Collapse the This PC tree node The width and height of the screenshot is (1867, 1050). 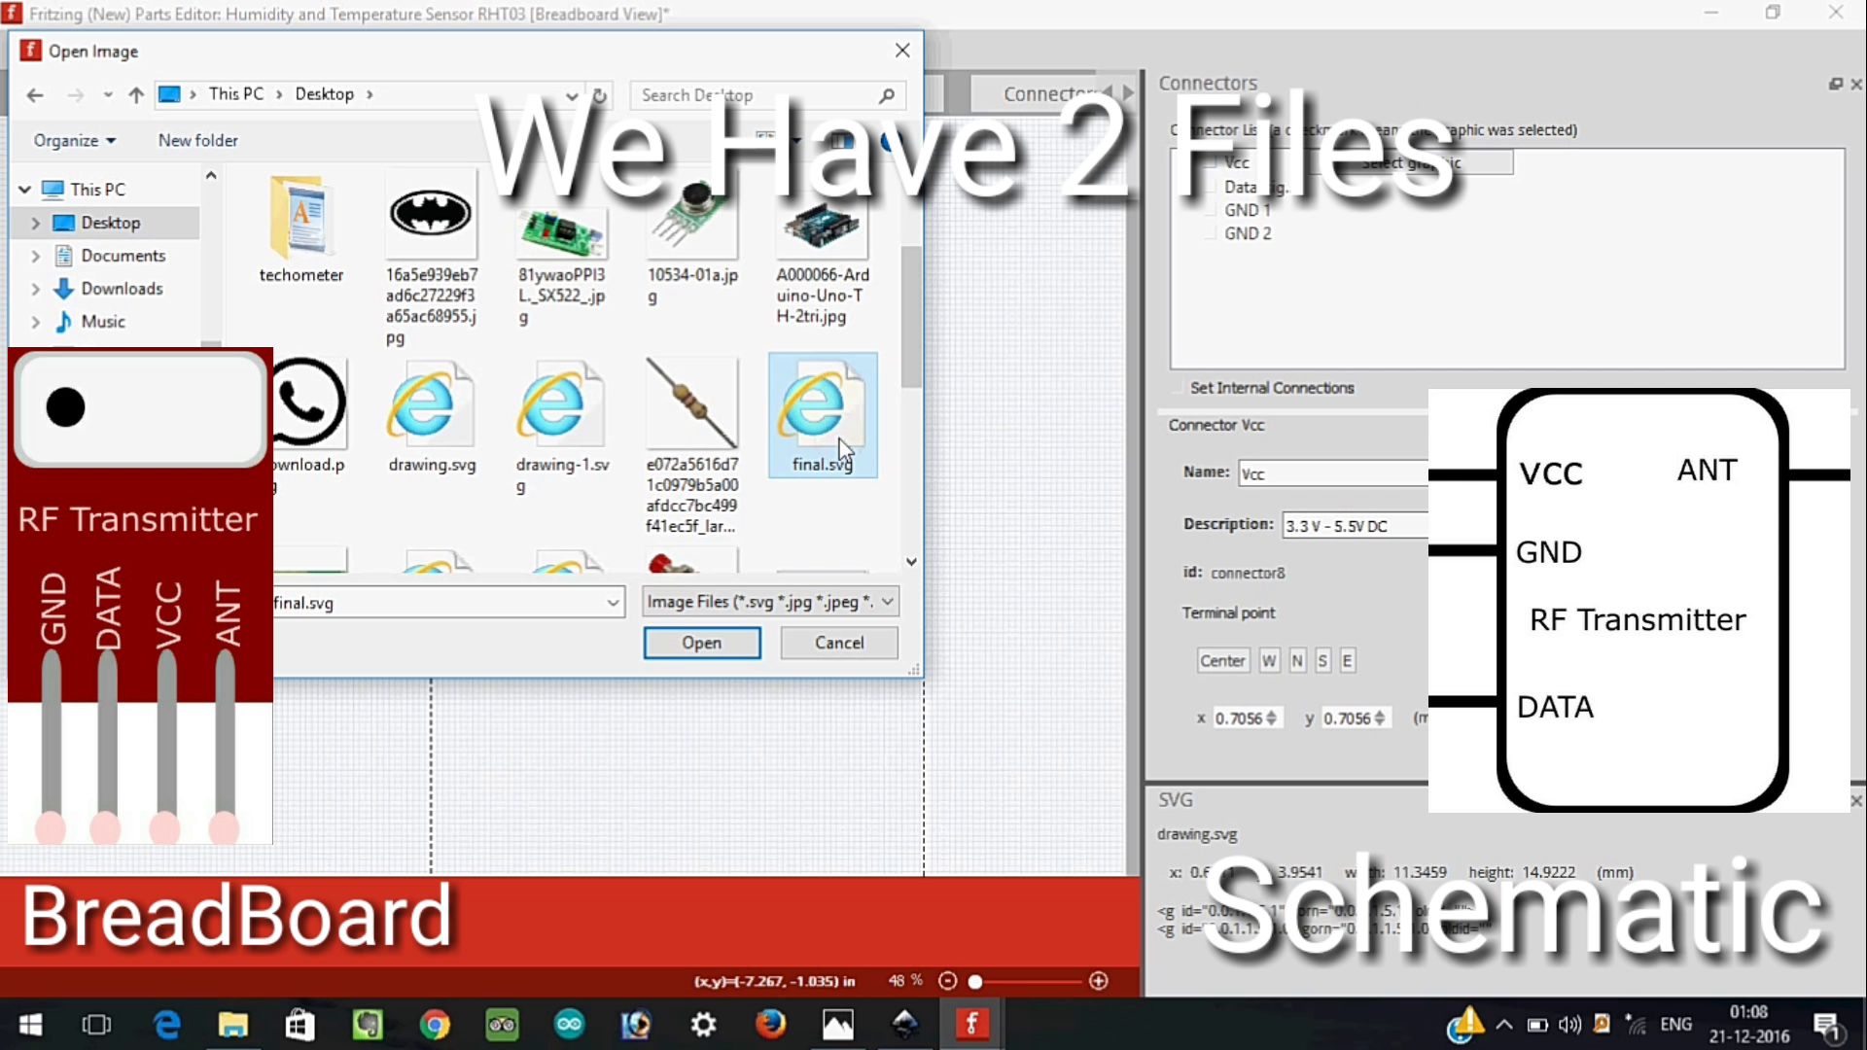coord(23,189)
